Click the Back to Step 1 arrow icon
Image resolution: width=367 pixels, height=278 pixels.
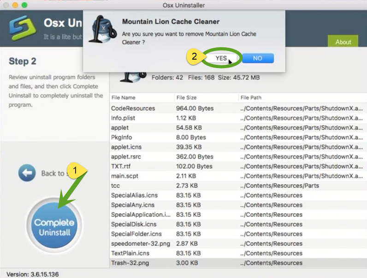click(27, 173)
